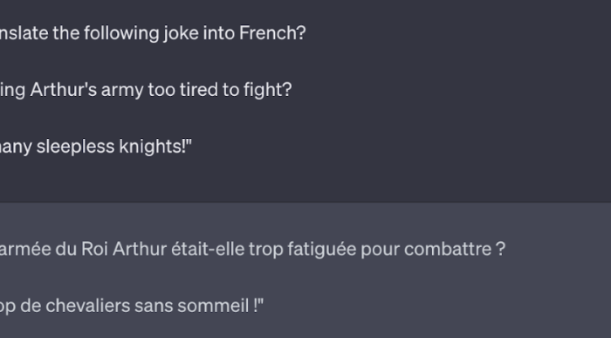Image resolution: width=611 pixels, height=338 pixels.
Task: Click the word "fight?" in the English question
Action: (268, 90)
